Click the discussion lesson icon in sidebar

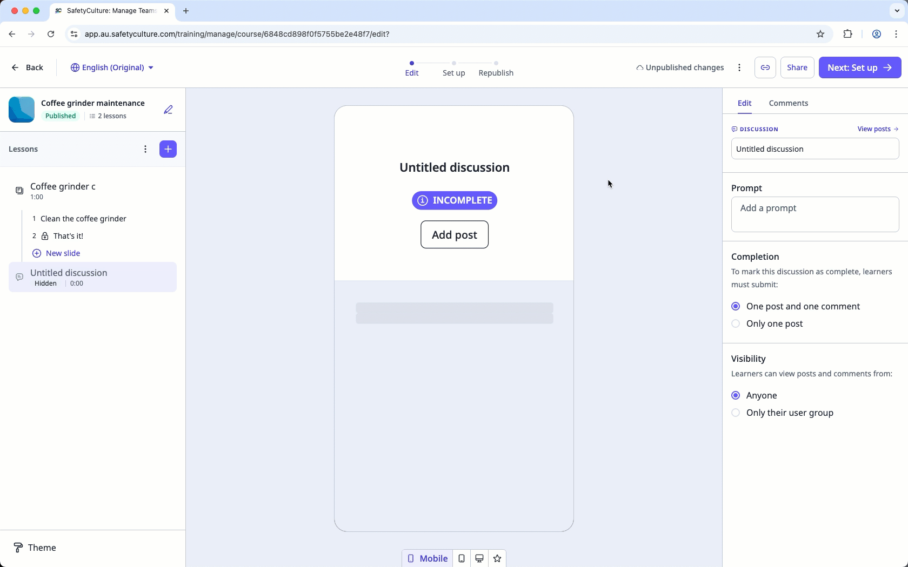19,277
